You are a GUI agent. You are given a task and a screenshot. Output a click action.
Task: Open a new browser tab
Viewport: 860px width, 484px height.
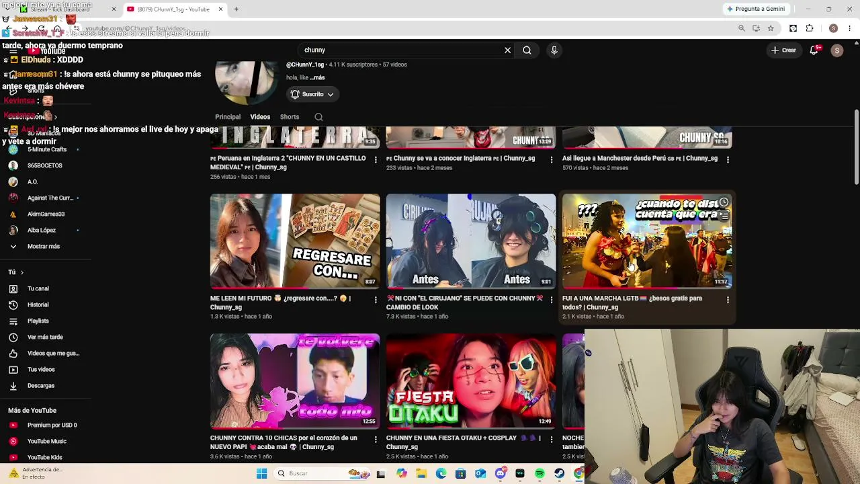tap(236, 9)
